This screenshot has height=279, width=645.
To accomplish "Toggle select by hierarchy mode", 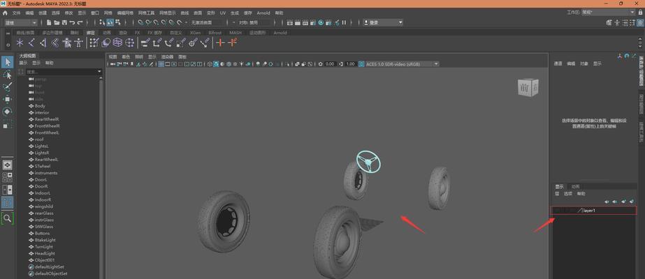I will point(103,22).
